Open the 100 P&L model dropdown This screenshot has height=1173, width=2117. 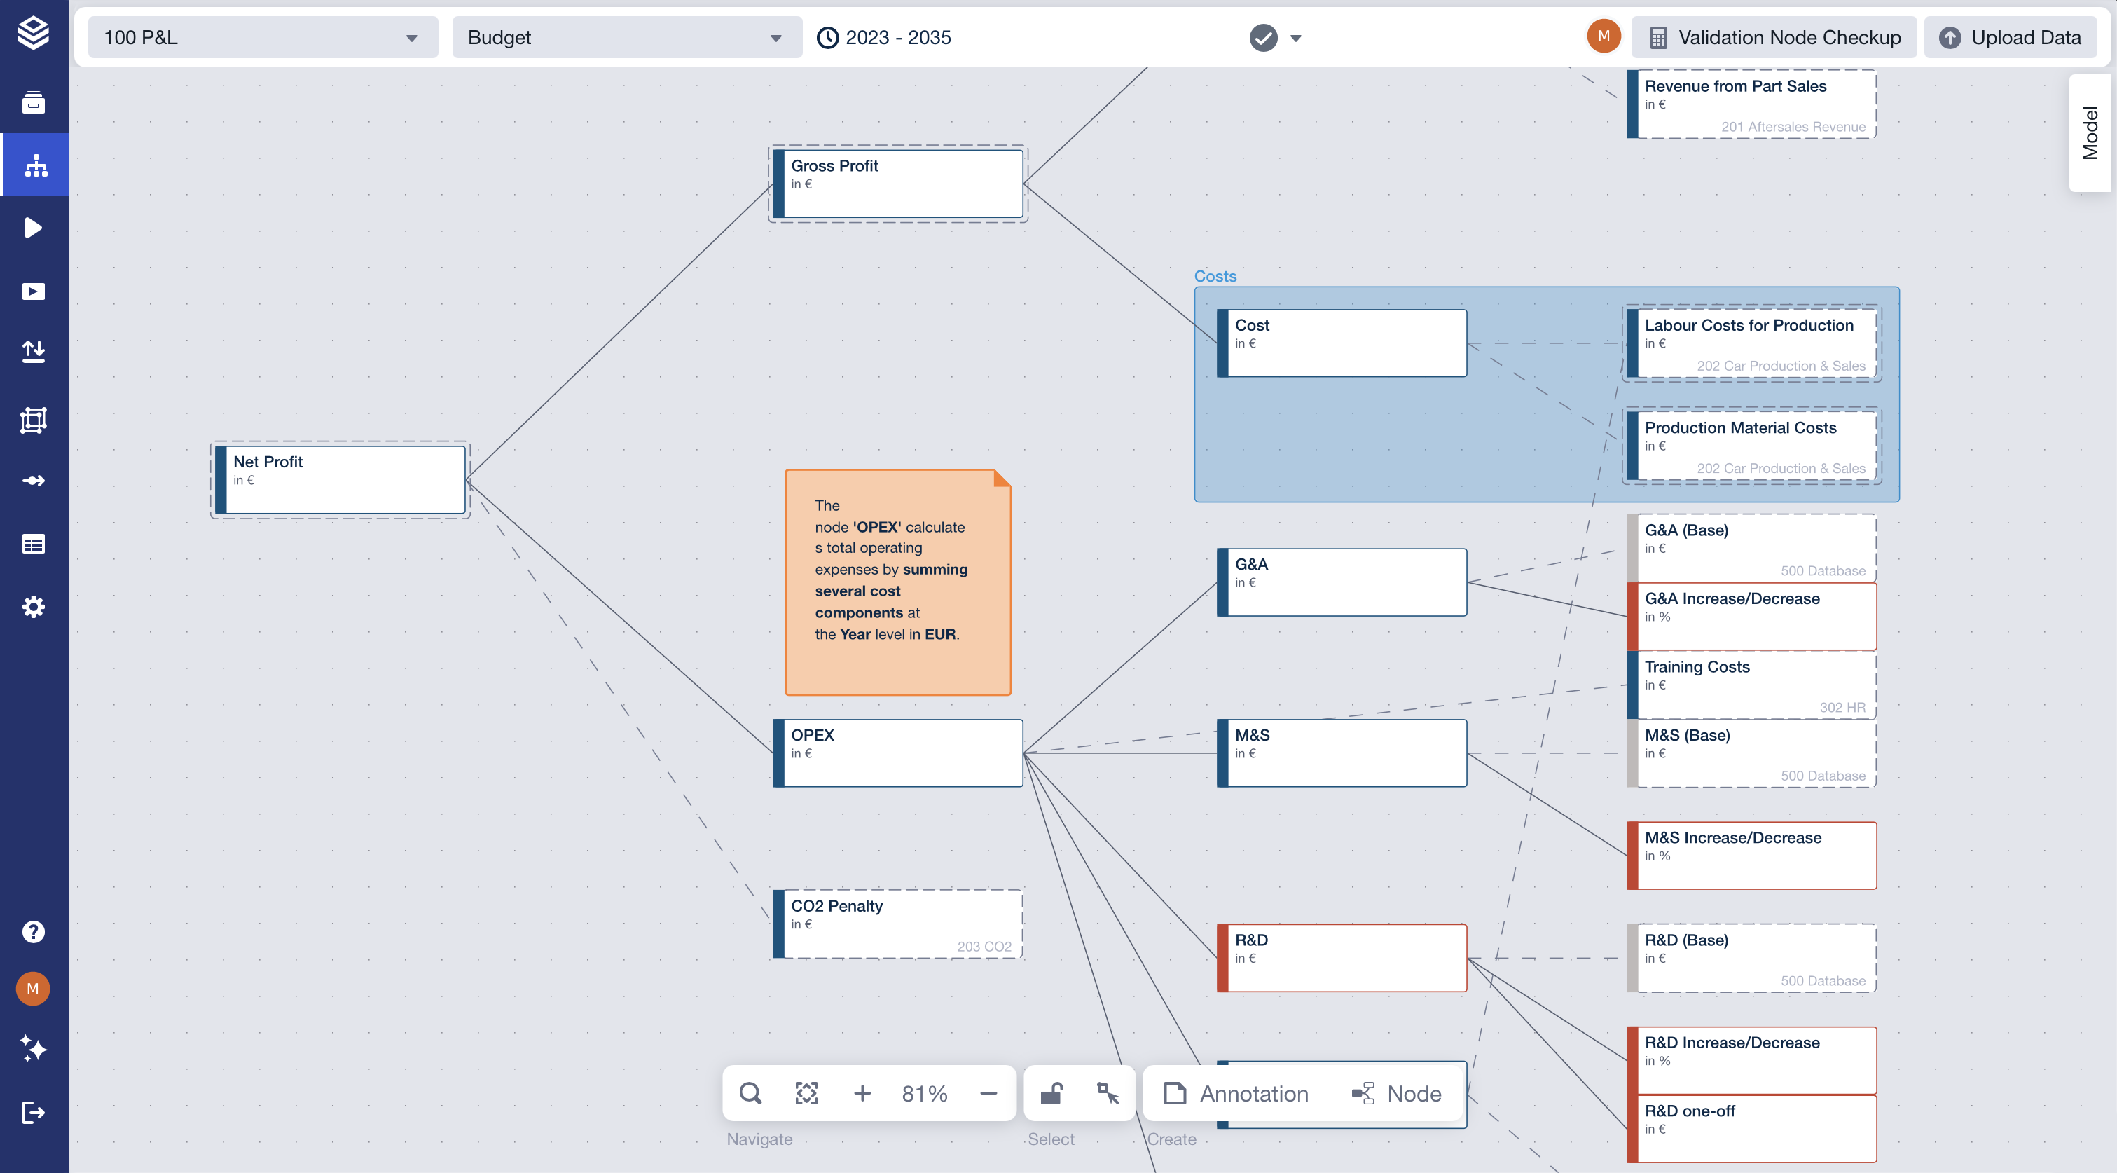(x=262, y=38)
